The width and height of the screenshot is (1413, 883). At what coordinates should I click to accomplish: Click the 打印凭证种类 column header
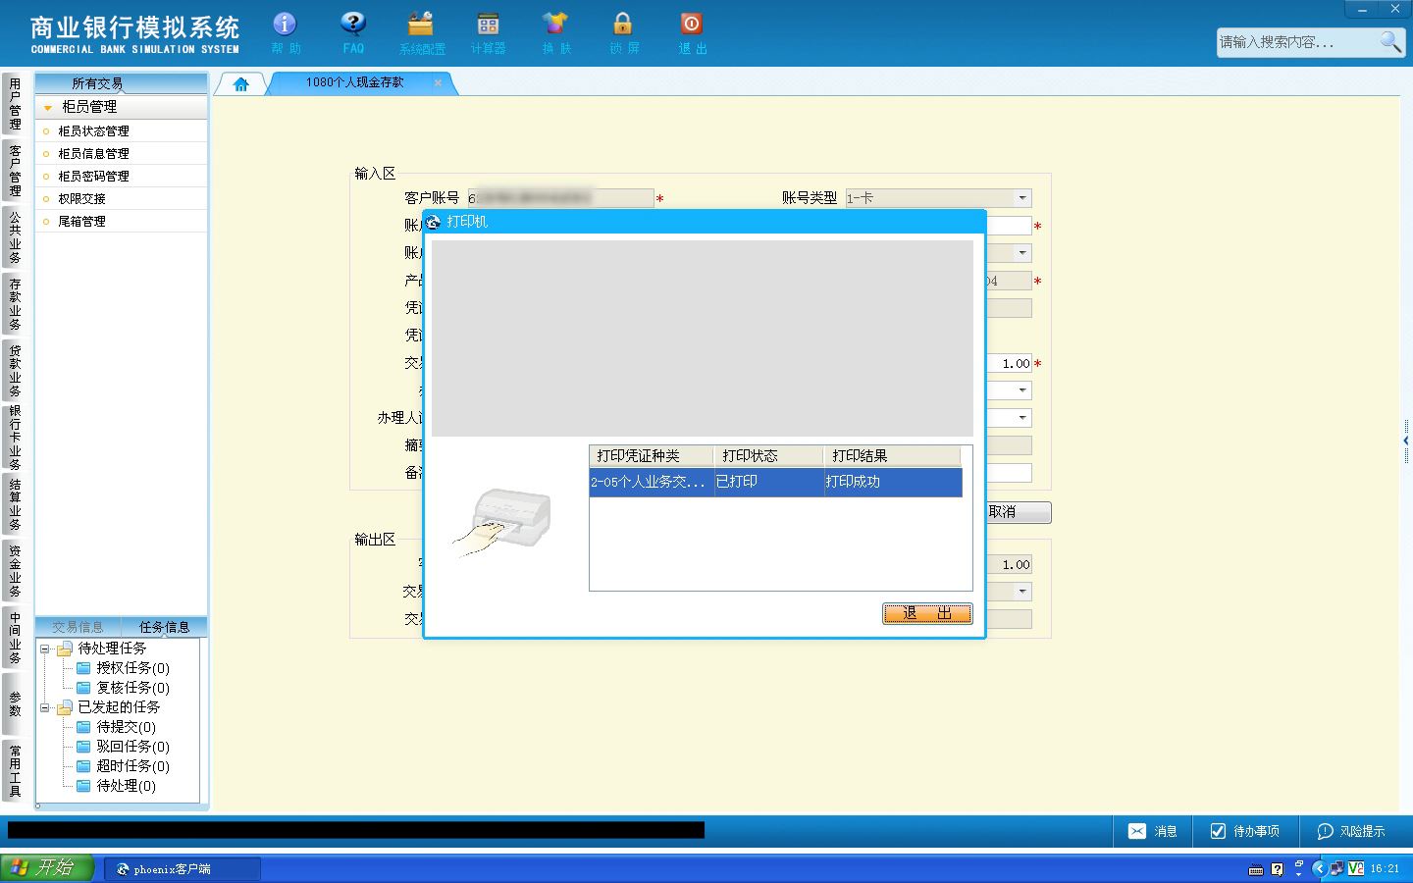(652, 455)
